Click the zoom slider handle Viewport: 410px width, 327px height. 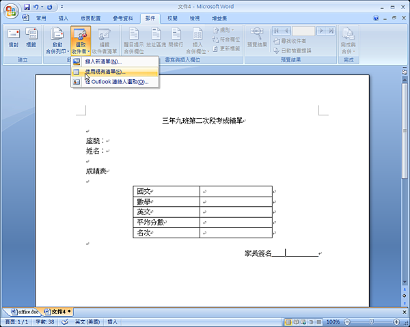(x=371, y=322)
